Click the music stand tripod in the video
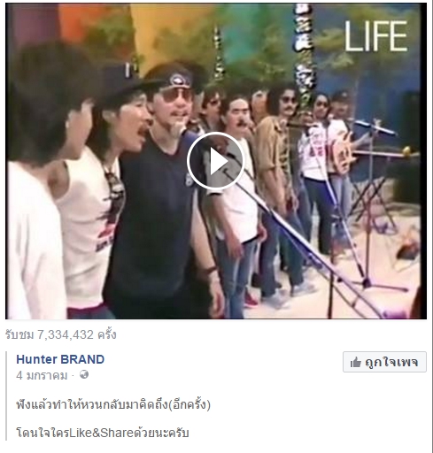This screenshot has height=453, width=433. (374, 206)
